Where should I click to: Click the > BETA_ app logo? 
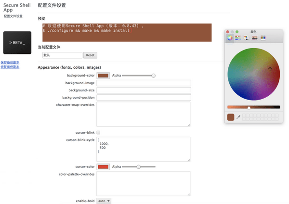(17, 43)
